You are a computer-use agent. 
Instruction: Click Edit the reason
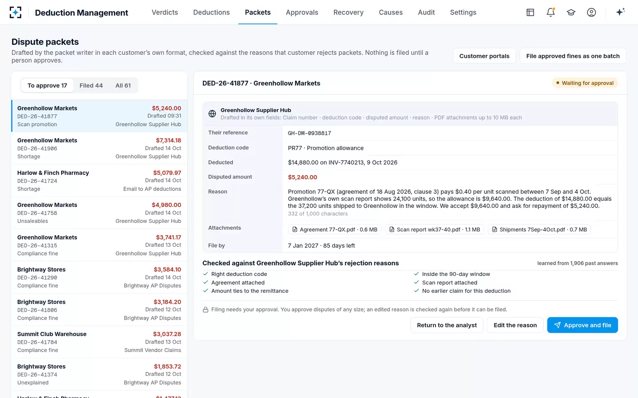(x=515, y=325)
